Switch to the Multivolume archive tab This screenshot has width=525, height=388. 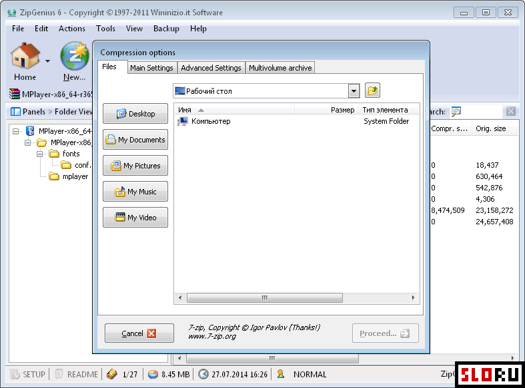tap(280, 68)
